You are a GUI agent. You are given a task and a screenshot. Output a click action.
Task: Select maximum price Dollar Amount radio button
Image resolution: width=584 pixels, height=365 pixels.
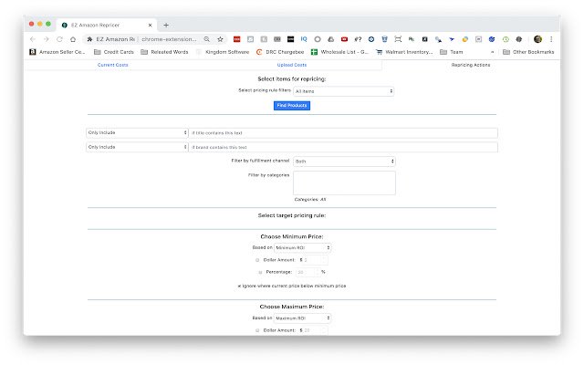point(257,330)
